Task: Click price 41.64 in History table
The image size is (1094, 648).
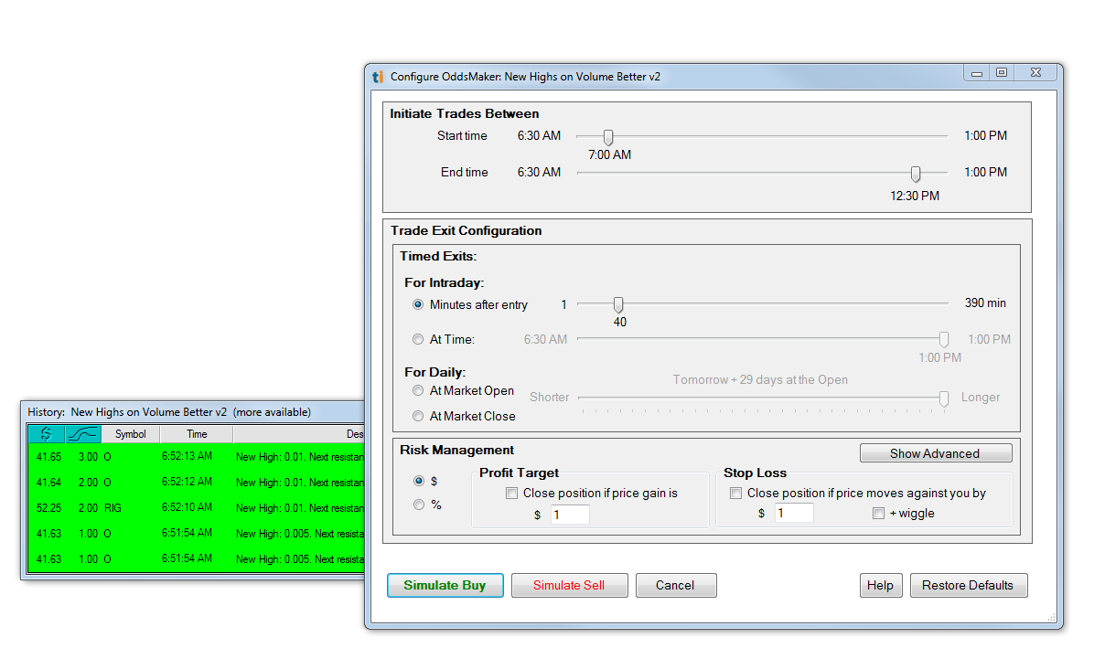Action: click(48, 483)
